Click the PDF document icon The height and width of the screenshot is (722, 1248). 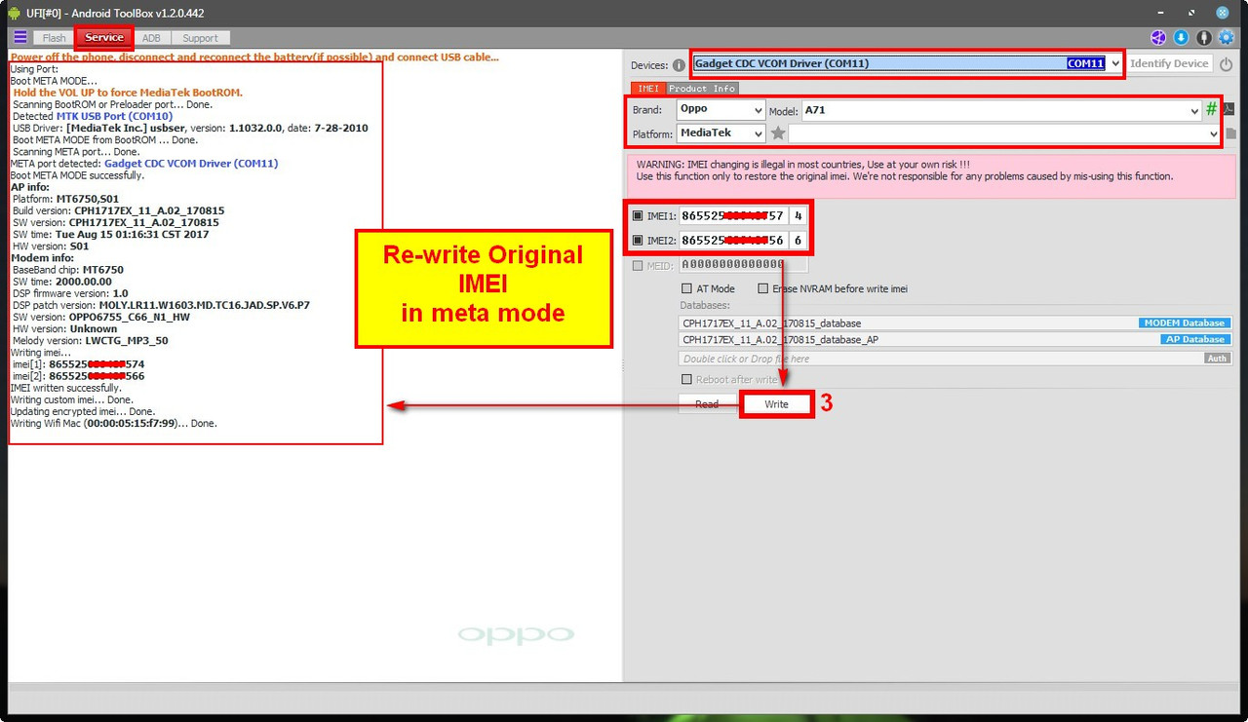pos(1228,109)
